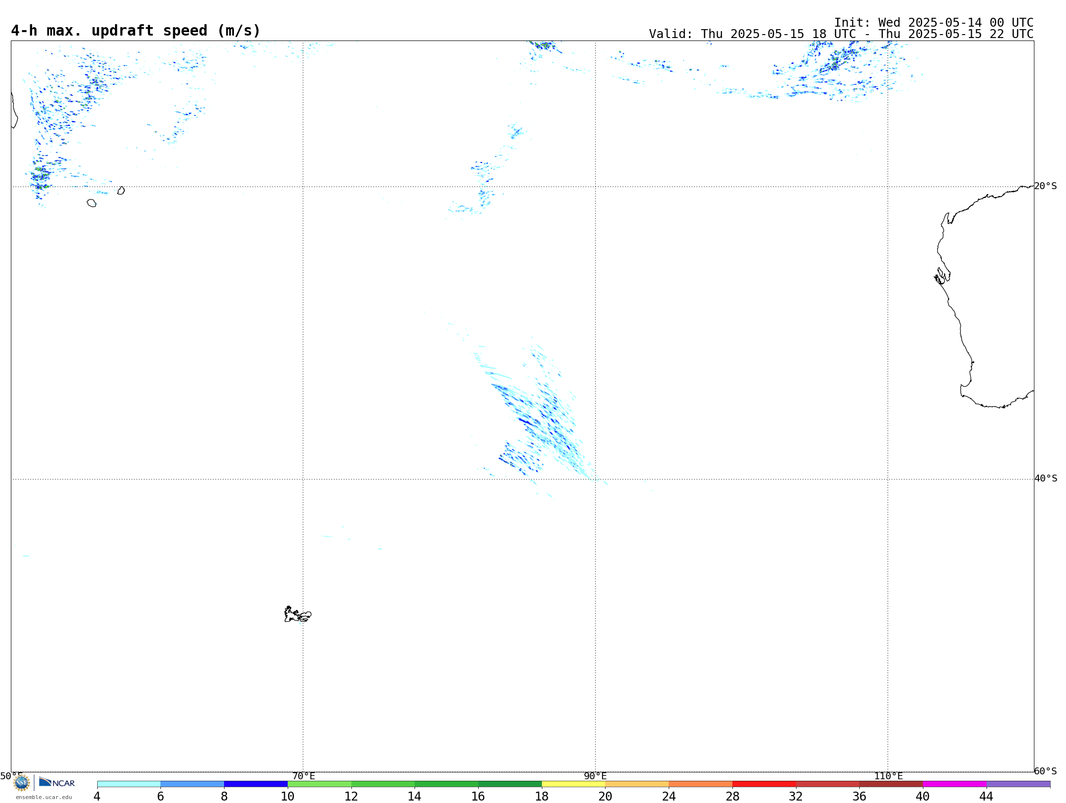Select the green 12–14 colorbar swatch
Viewport: 1066px width, 803px height.
click(x=383, y=784)
